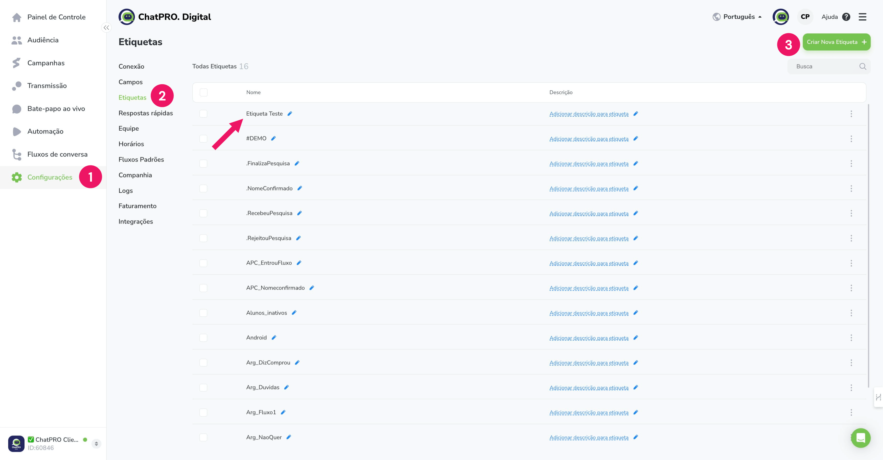Click the CP profile avatar
The image size is (883, 460).
(805, 17)
